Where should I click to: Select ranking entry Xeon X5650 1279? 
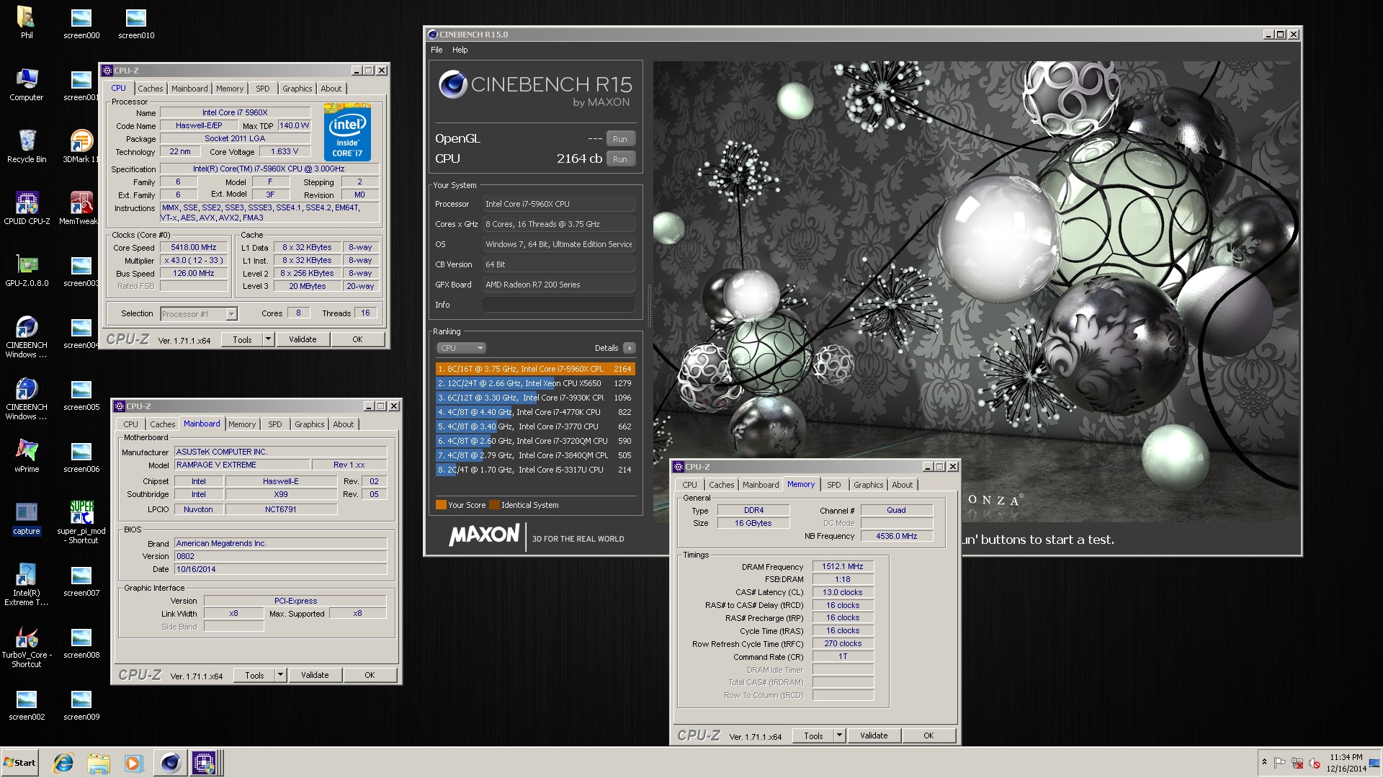(x=535, y=383)
